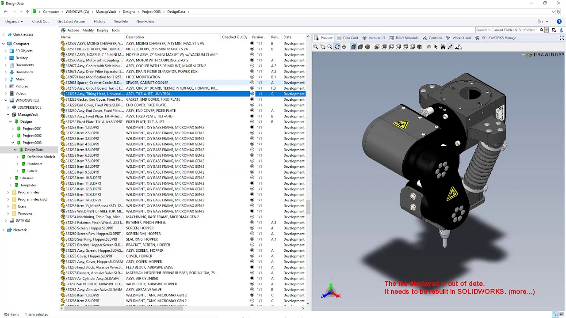Collapse the DesignData folder node
Screen dimensions: 566x318
[x=15, y=150]
